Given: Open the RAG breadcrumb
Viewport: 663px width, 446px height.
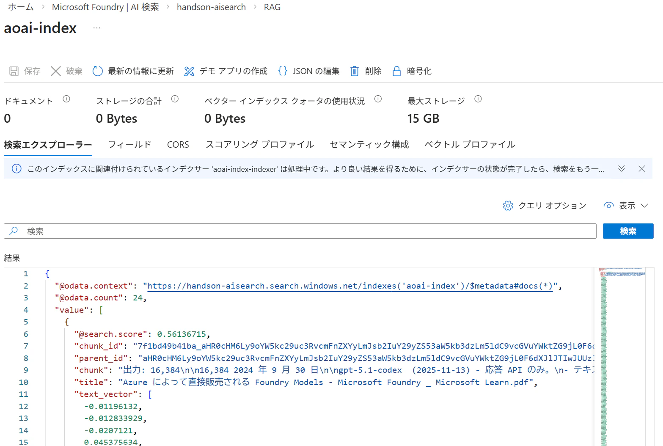Looking at the screenshot, I should click(272, 7).
